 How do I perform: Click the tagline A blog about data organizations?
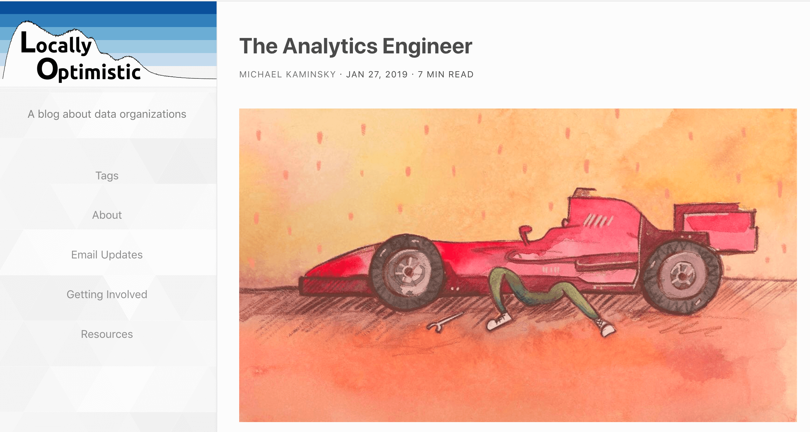[x=107, y=114]
